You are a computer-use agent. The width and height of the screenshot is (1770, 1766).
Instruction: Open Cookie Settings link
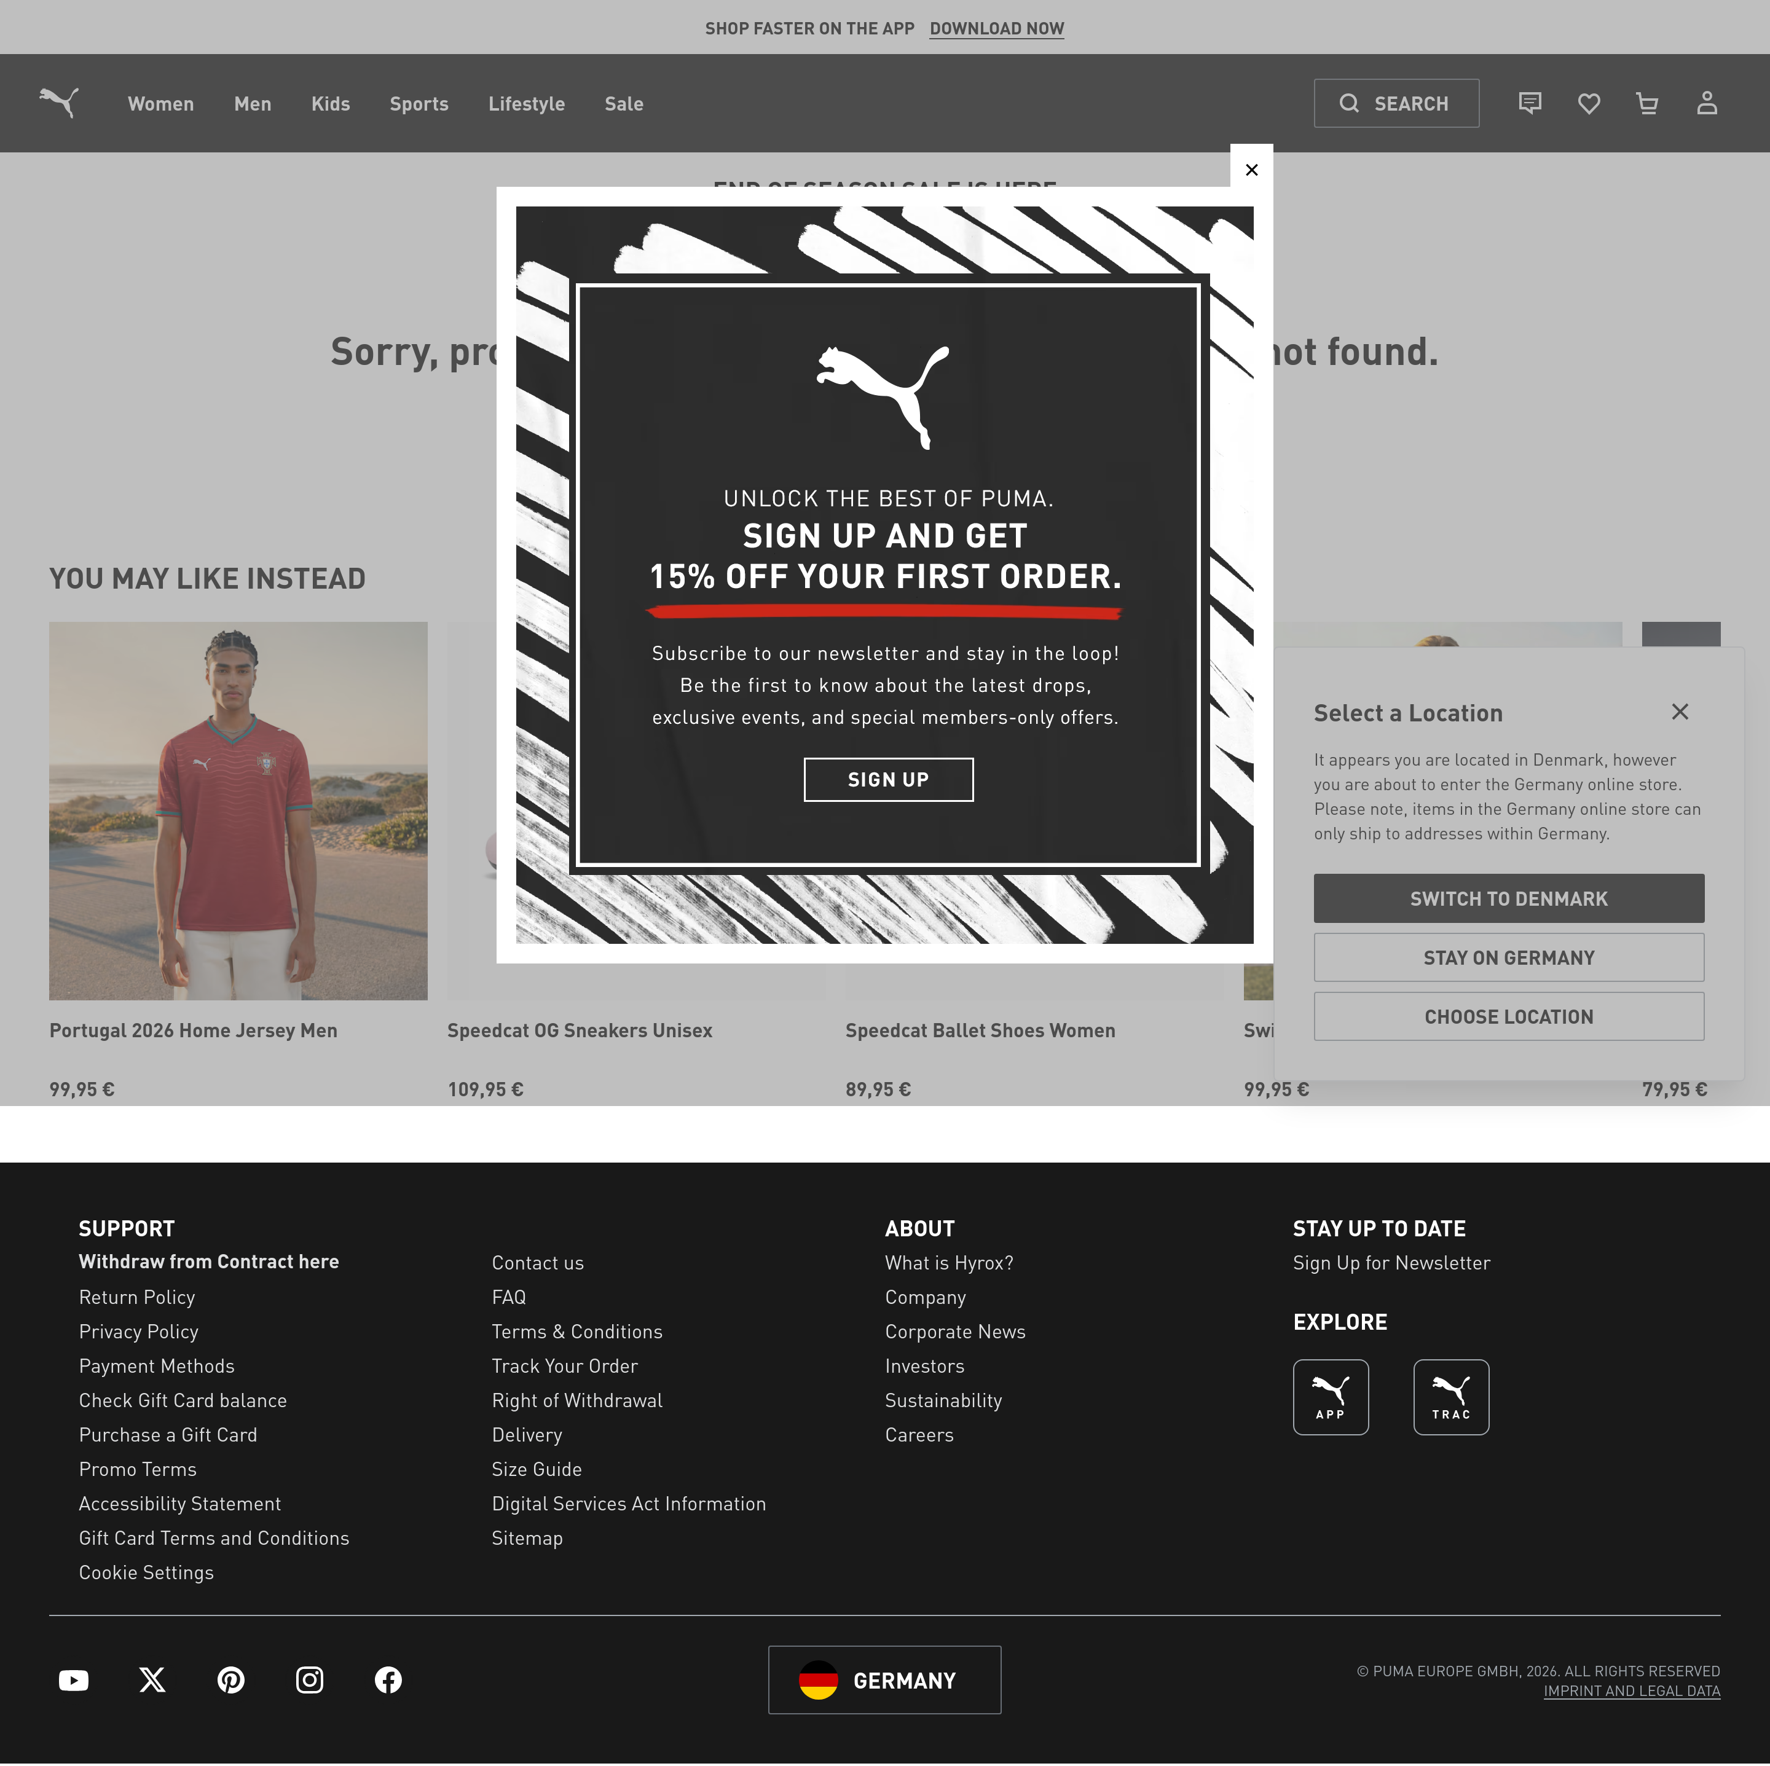[147, 1572]
